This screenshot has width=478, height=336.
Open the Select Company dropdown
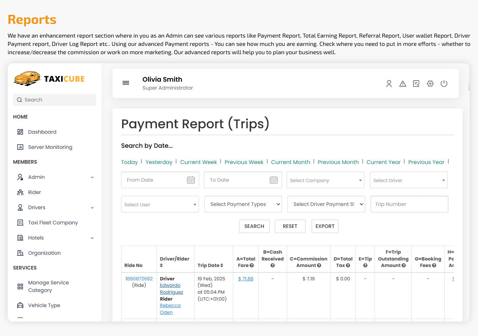click(x=325, y=180)
